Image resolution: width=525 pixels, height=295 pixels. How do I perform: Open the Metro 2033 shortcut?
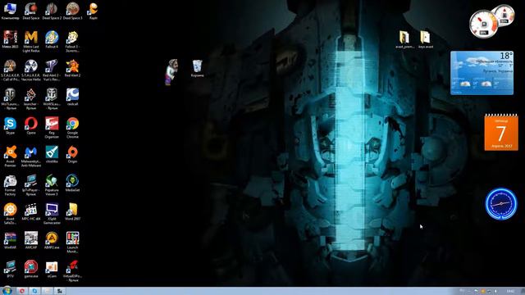click(x=10, y=39)
